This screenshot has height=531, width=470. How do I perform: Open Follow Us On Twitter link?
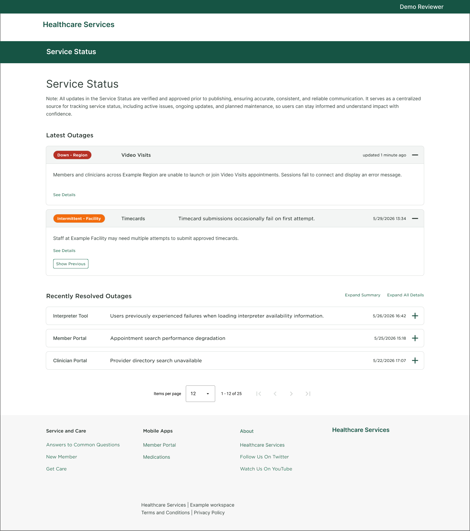tap(264, 457)
